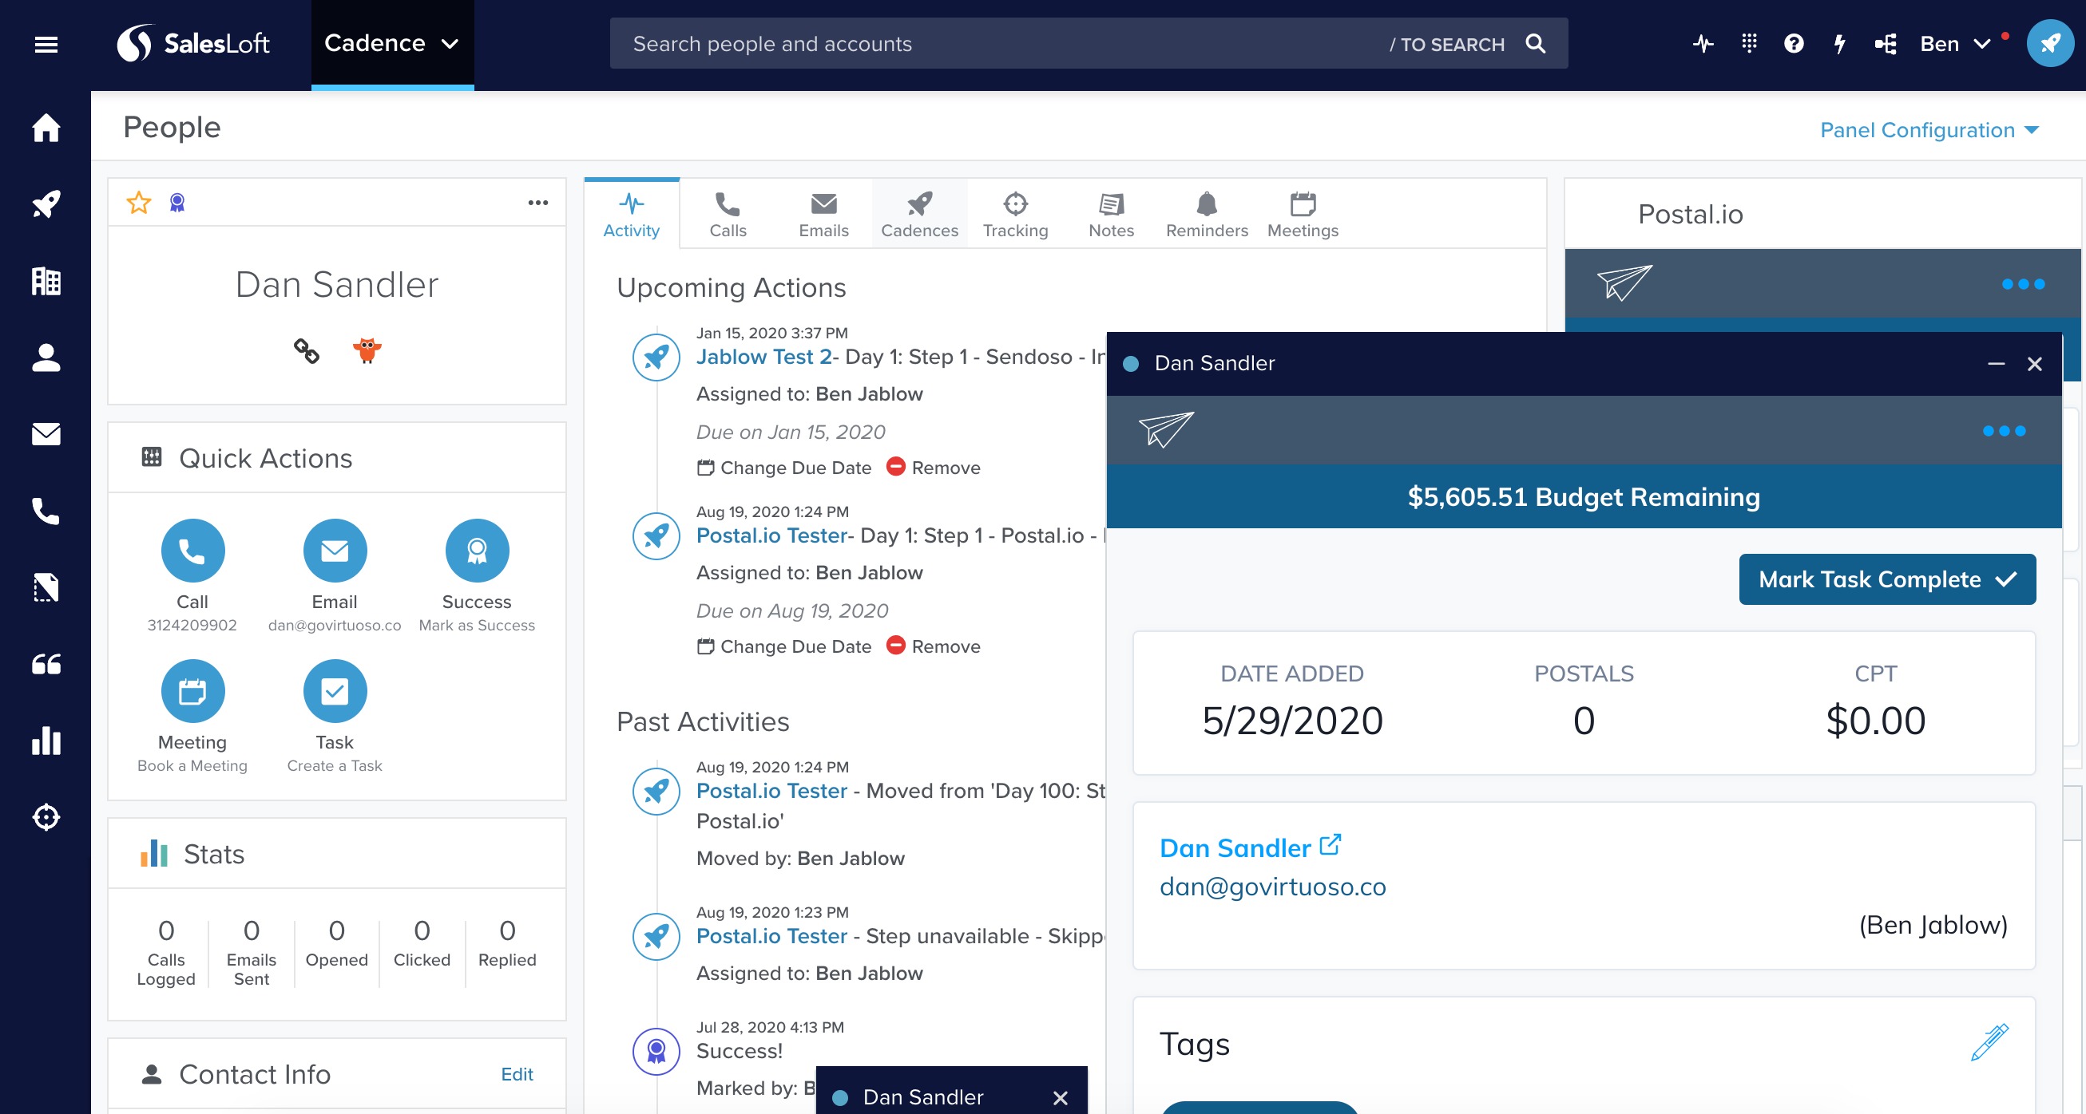Expand the Cadence dropdown in the header

[x=392, y=44]
